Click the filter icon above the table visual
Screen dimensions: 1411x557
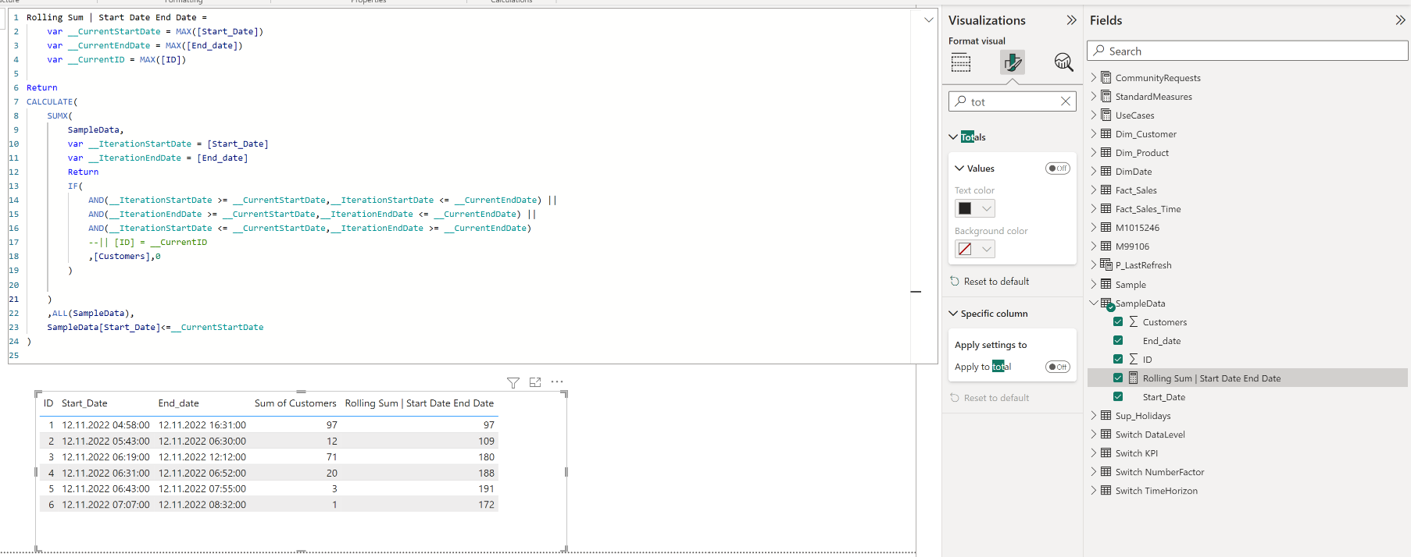513,382
